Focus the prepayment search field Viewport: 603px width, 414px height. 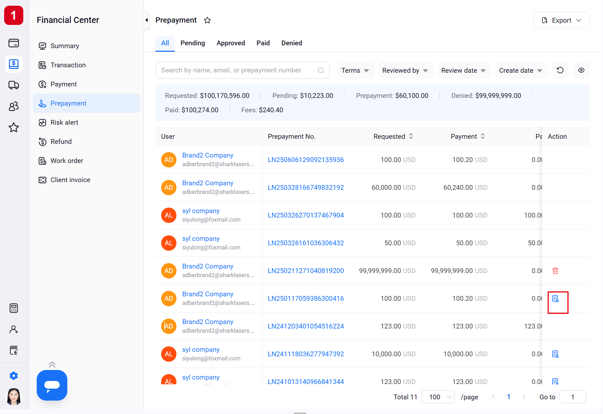pyautogui.click(x=242, y=70)
